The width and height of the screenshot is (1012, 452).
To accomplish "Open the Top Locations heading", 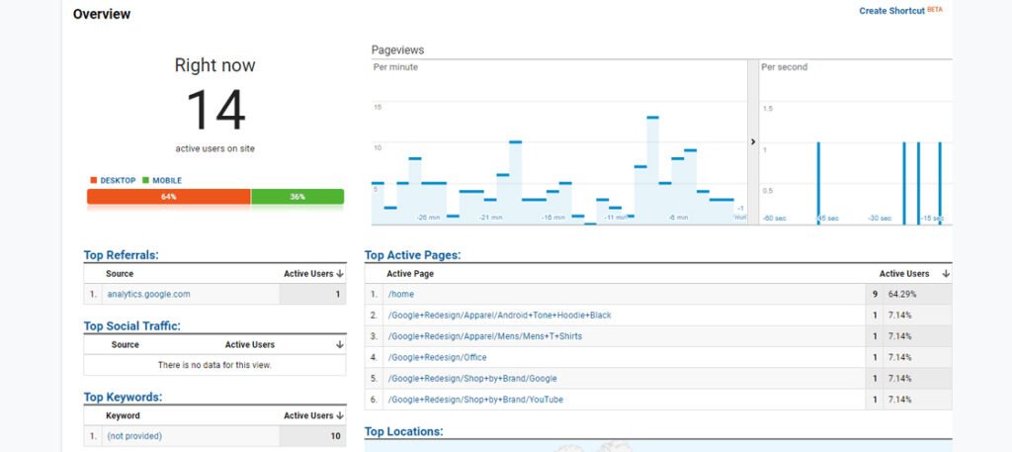I will click(403, 432).
